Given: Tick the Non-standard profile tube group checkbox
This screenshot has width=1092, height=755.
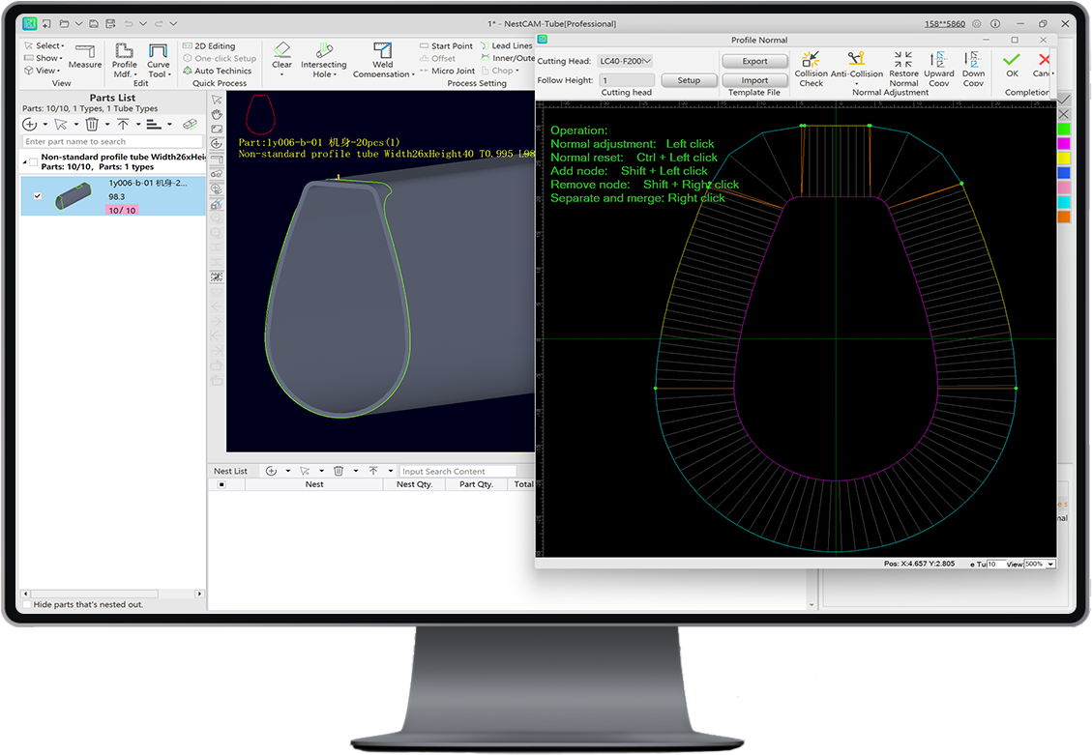Looking at the screenshot, I should pos(35,161).
